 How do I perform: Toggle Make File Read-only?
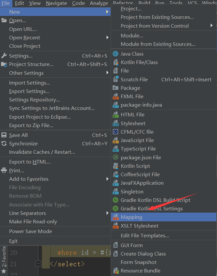click(x=33, y=221)
